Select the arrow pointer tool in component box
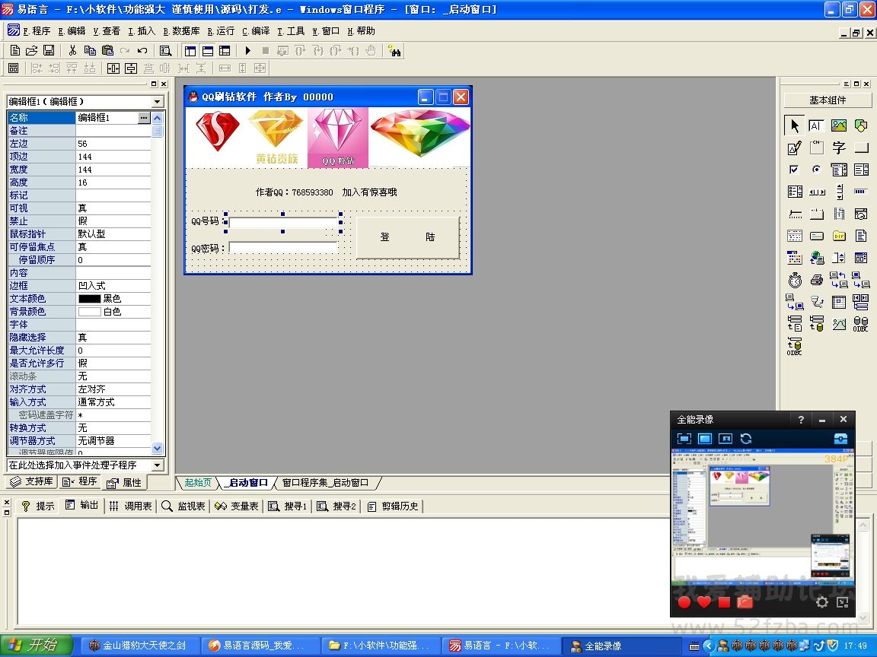The height and width of the screenshot is (657, 877). coord(794,125)
